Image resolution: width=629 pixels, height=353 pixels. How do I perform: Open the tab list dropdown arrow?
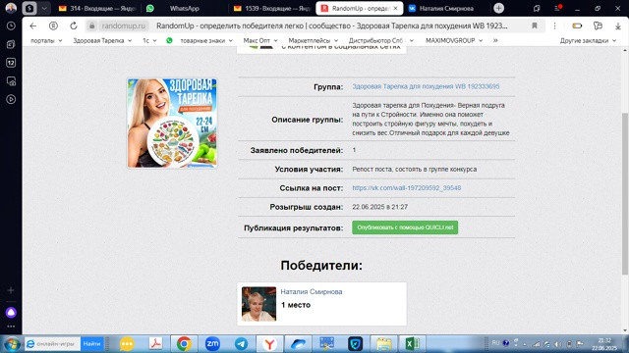[44, 8]
